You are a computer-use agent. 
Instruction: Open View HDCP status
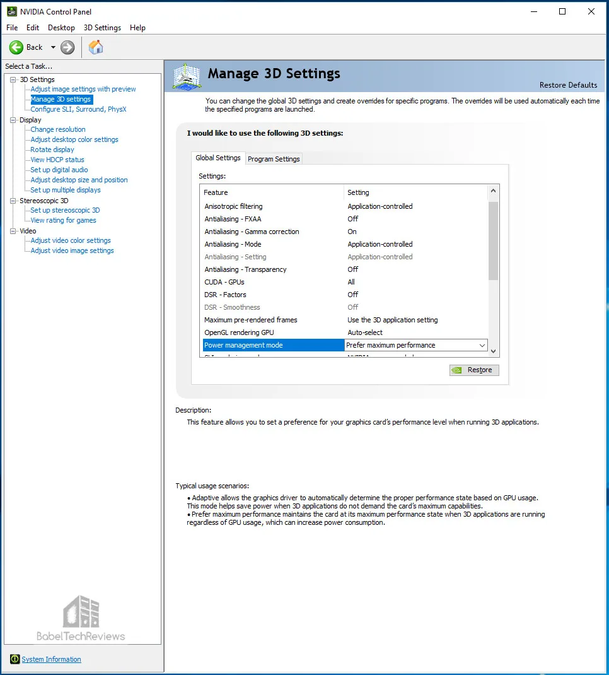[57, 160]
